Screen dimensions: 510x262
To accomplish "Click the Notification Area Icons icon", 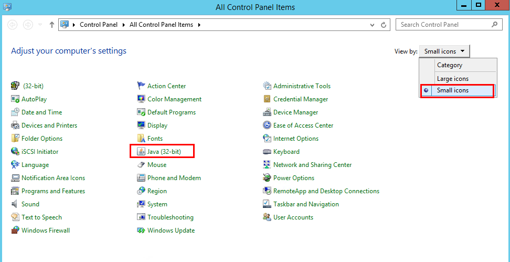I will pyautogui.click(x=15, y=177).
